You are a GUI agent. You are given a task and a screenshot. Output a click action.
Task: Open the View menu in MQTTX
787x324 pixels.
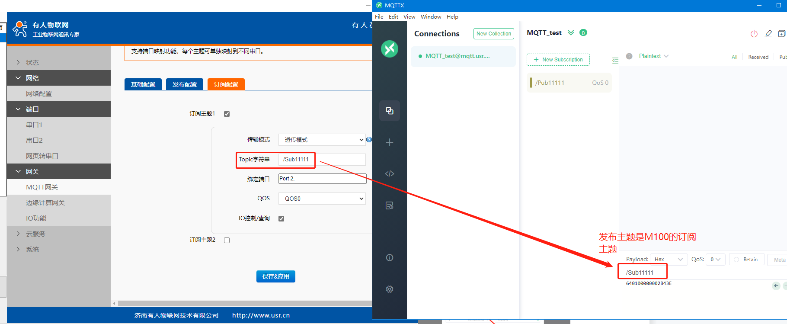click(x=409, y=17)
